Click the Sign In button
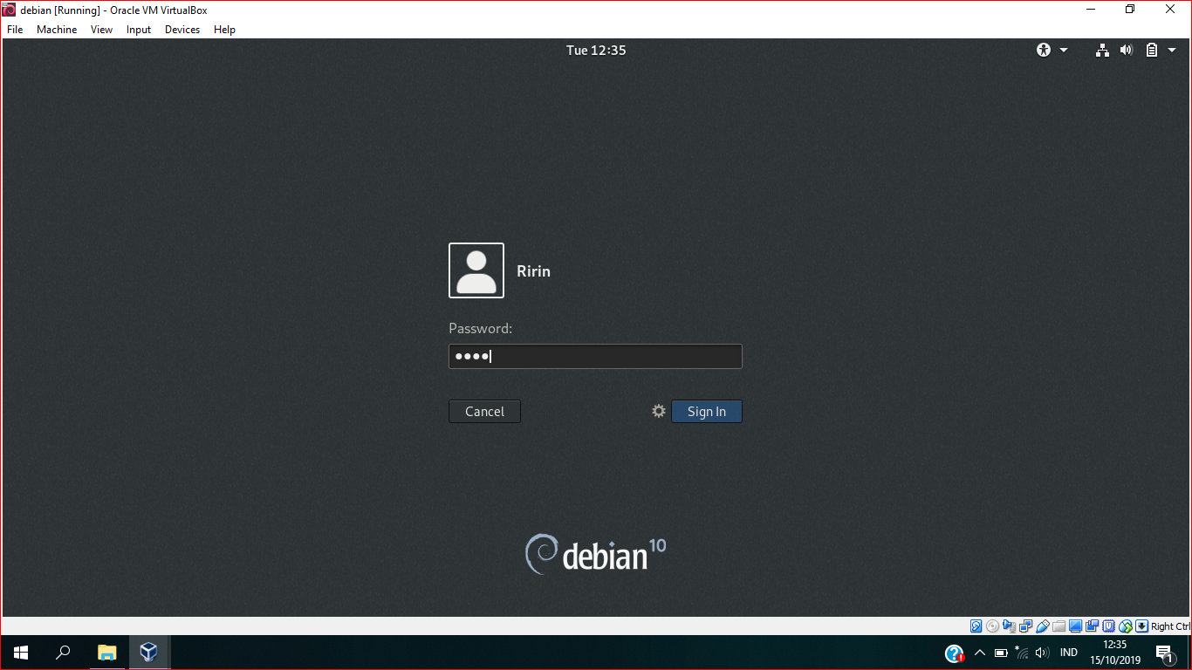1192x670 pixels. pos(707,412)
